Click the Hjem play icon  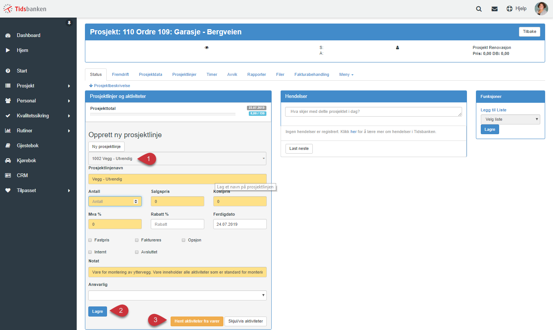[x=8, y=50]
